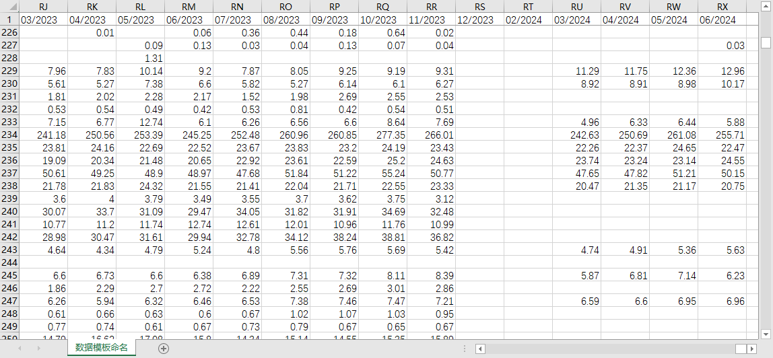Image resolution: width=773 pixels, height=358 pixels.
Task: Click the 06/2024 date header cell
Action: click(722, 20)
